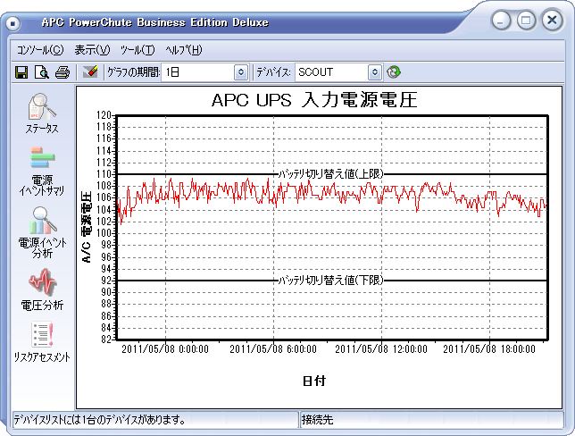Click the chart title APC UPS 入力電源電圧
Screen dimensions: 575x436
coord(314,100)
